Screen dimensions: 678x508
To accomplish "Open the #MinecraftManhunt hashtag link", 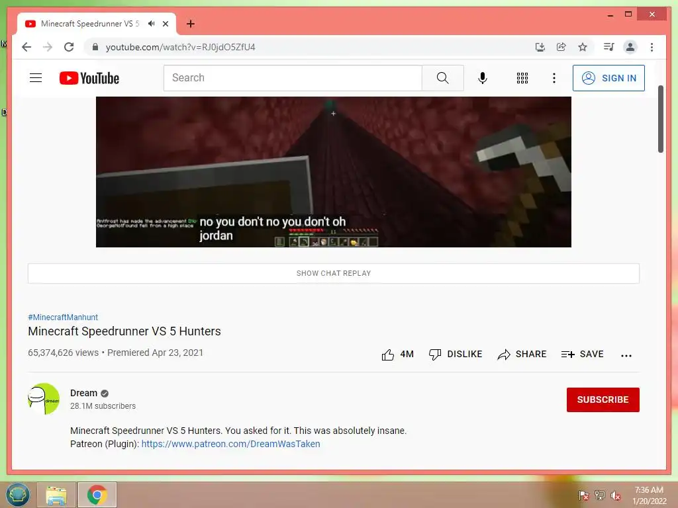I will (x=63, y=317).
